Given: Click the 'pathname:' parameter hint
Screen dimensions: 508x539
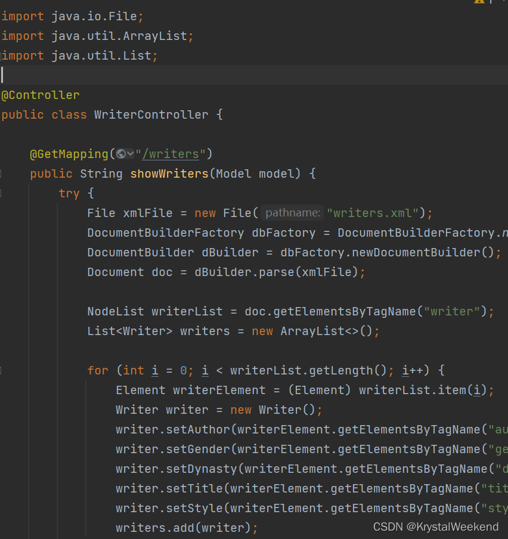Looking at the screenshot, I should click(x=293, y=213).
